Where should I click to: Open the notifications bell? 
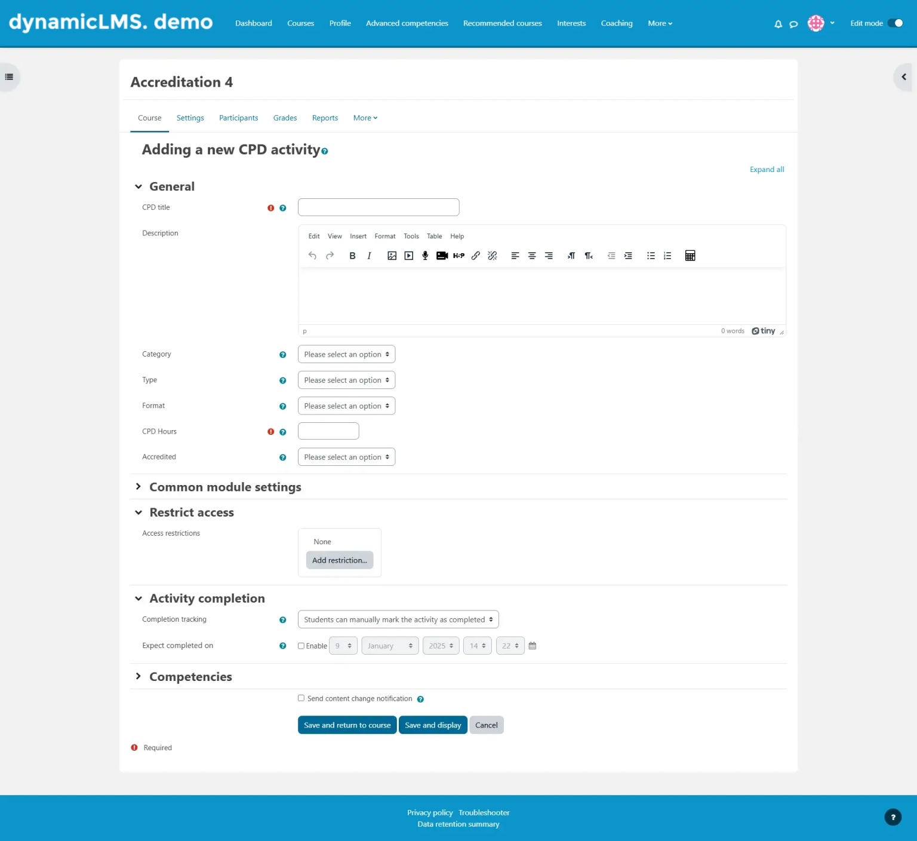click(x=778, y=24)
